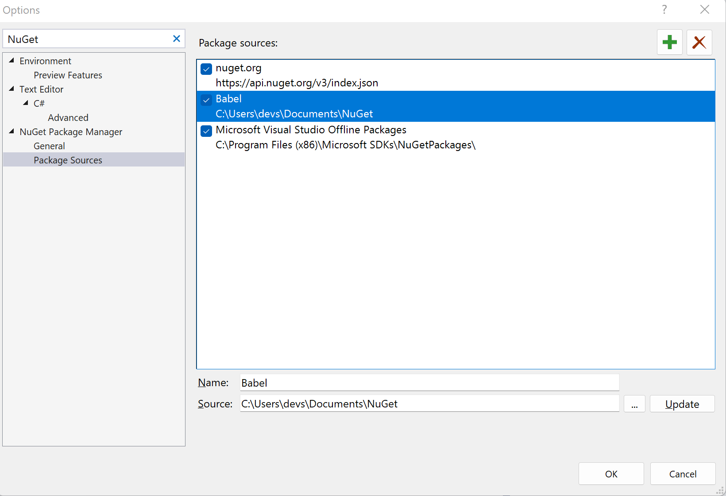Click the red X remove source icon
Image resolution: width=726 pixels, height=496 pixels.
pyautogui.click(x=699, y=43)
